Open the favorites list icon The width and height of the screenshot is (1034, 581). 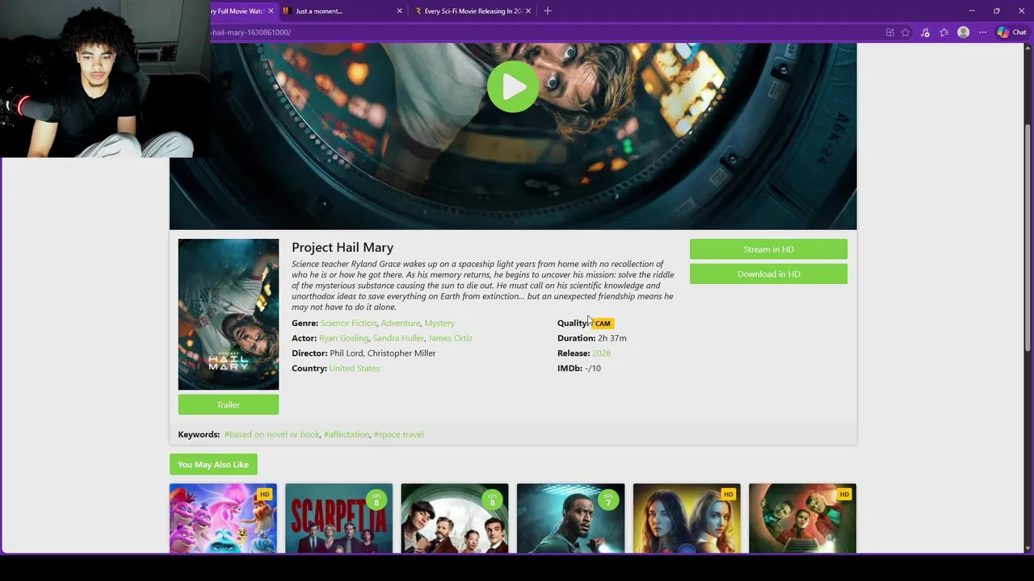click(944, 32)
